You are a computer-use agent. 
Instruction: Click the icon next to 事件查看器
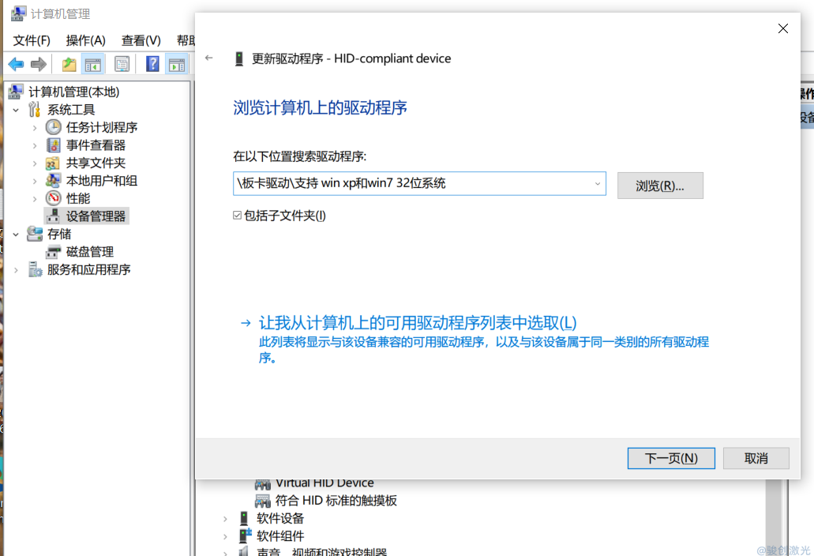point(54,145)
